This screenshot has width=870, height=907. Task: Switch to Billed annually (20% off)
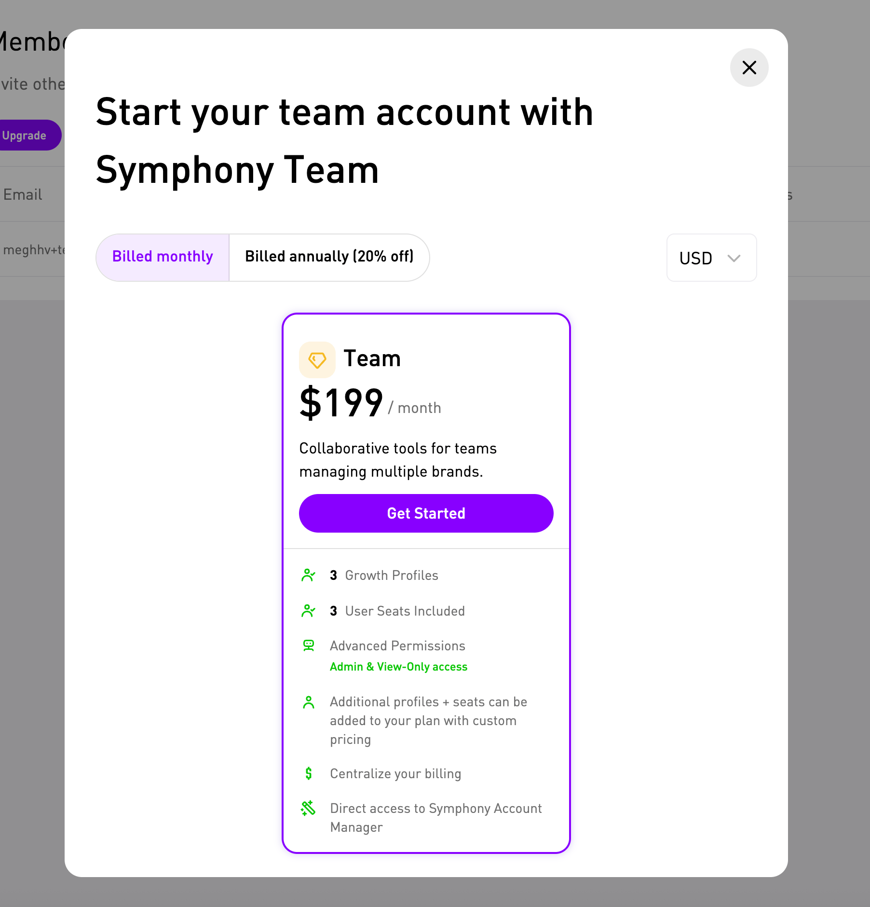click(329, 257)
